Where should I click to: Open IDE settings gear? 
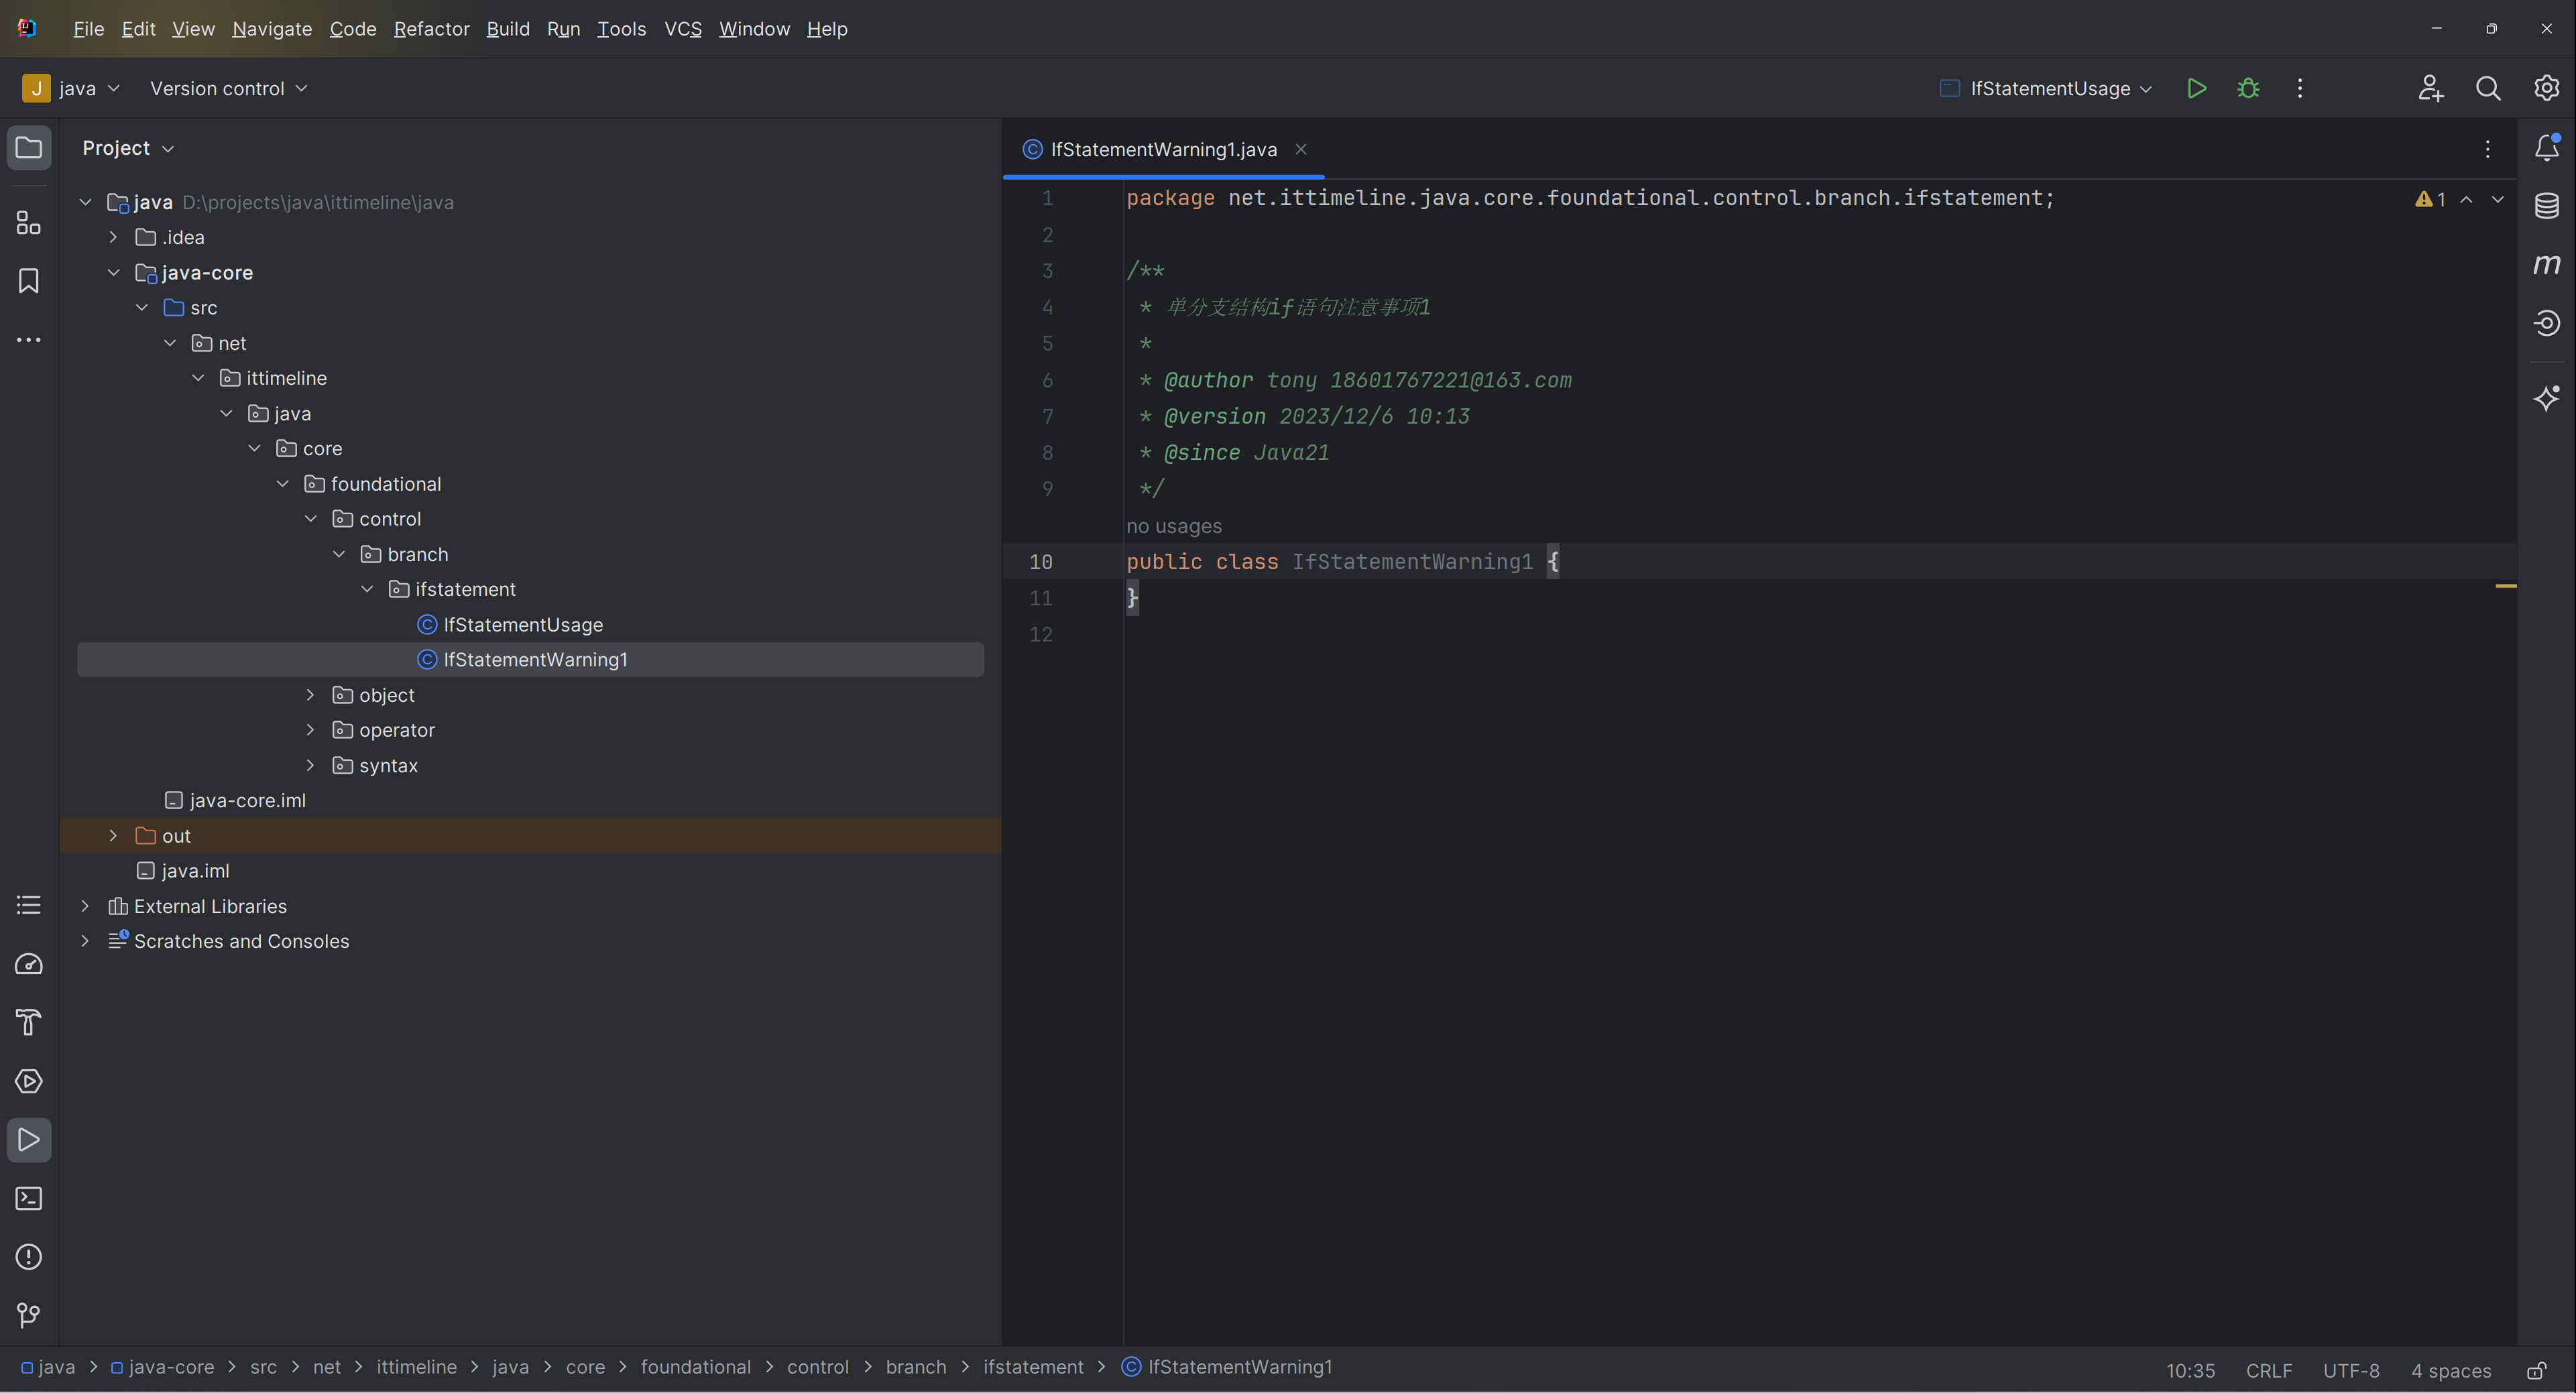pyautogui.click(x=2546, y=88)
